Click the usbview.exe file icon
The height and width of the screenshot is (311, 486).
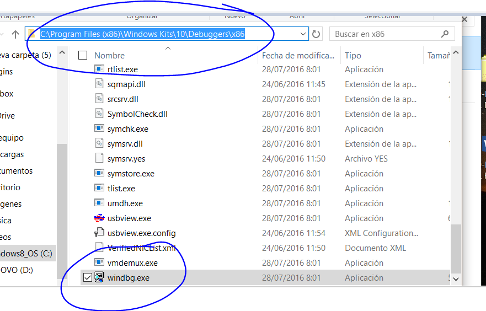[99, 218]
